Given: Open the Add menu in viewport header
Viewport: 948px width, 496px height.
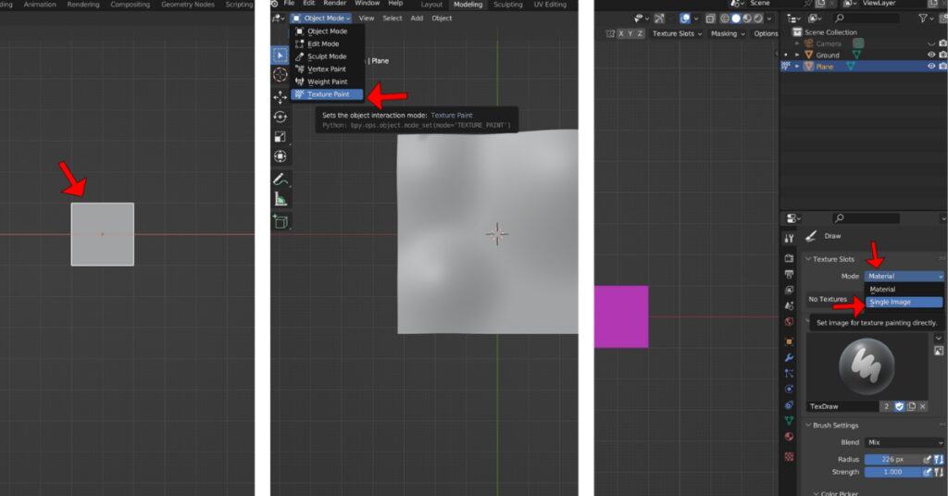Looking at the screenshot, I should (418, 19).
